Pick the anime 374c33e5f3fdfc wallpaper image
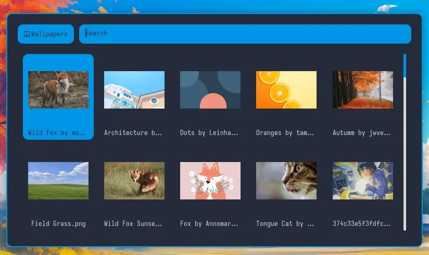 tap(363, 181)
